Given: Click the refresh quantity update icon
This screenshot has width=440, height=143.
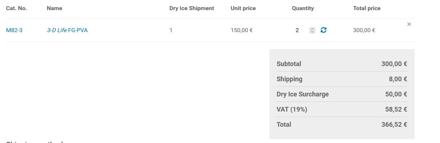Looking at the screenshot, I should [324, 30].
